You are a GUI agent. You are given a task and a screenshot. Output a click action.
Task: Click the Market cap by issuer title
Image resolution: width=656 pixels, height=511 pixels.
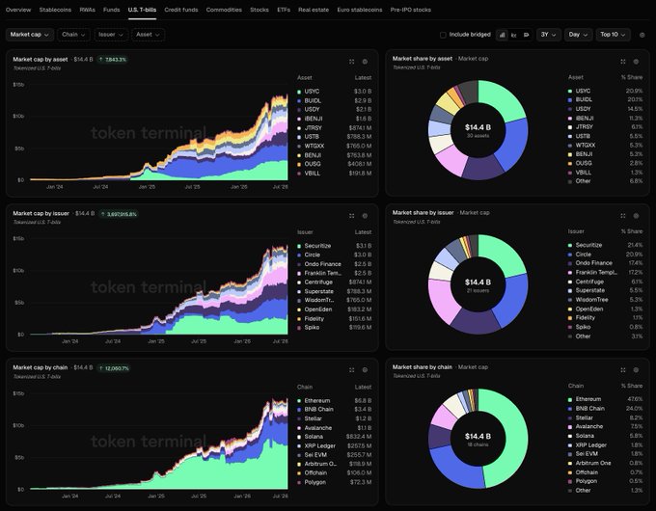tap(41, 213)
